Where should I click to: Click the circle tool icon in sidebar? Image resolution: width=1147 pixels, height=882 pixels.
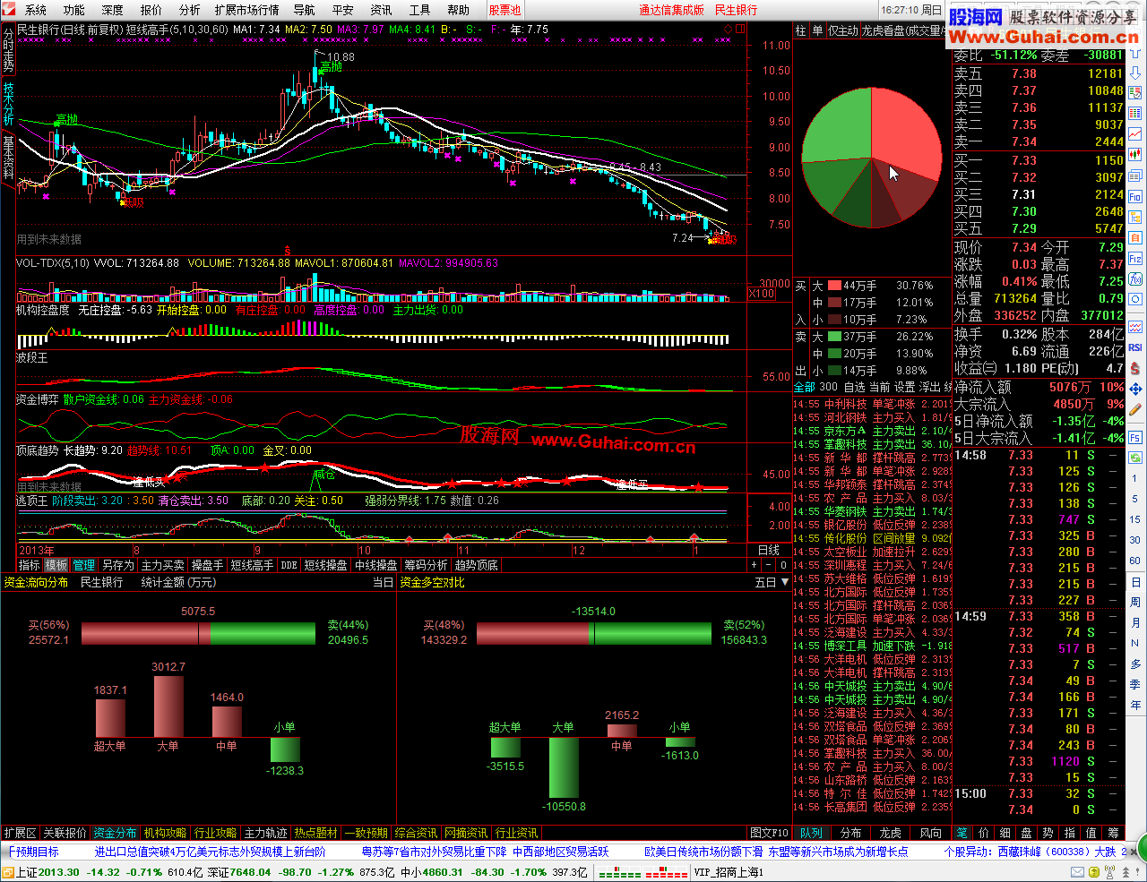1135,300
